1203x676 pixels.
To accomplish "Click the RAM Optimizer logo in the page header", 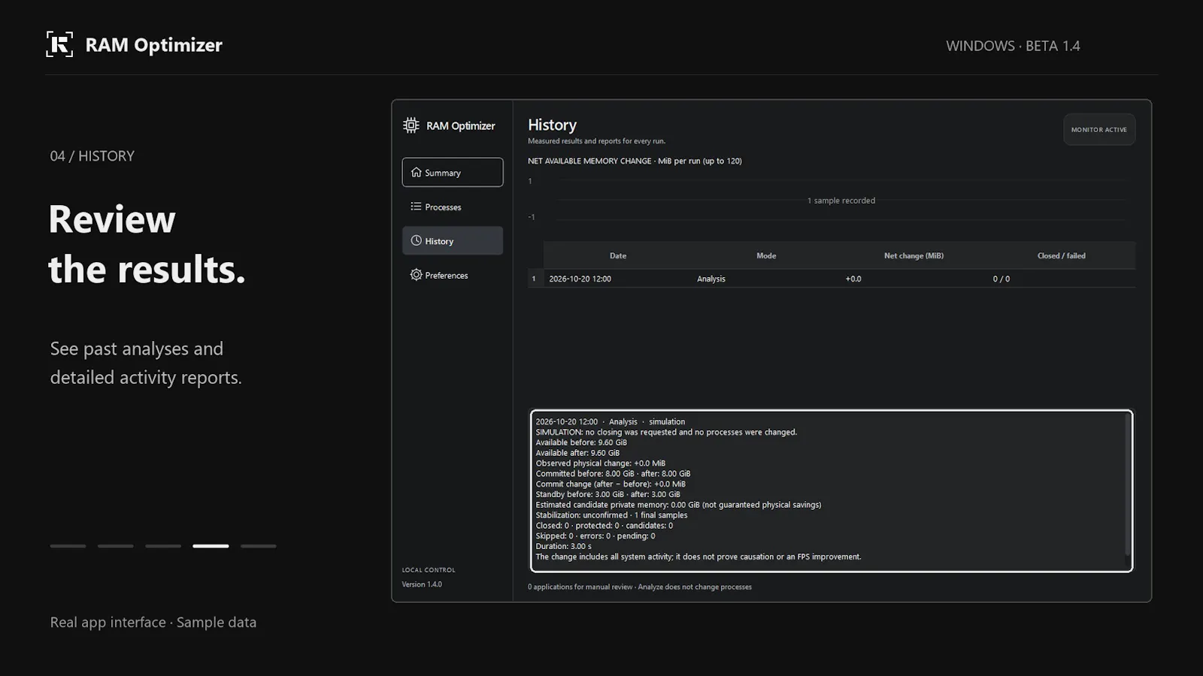I will 59,44.
